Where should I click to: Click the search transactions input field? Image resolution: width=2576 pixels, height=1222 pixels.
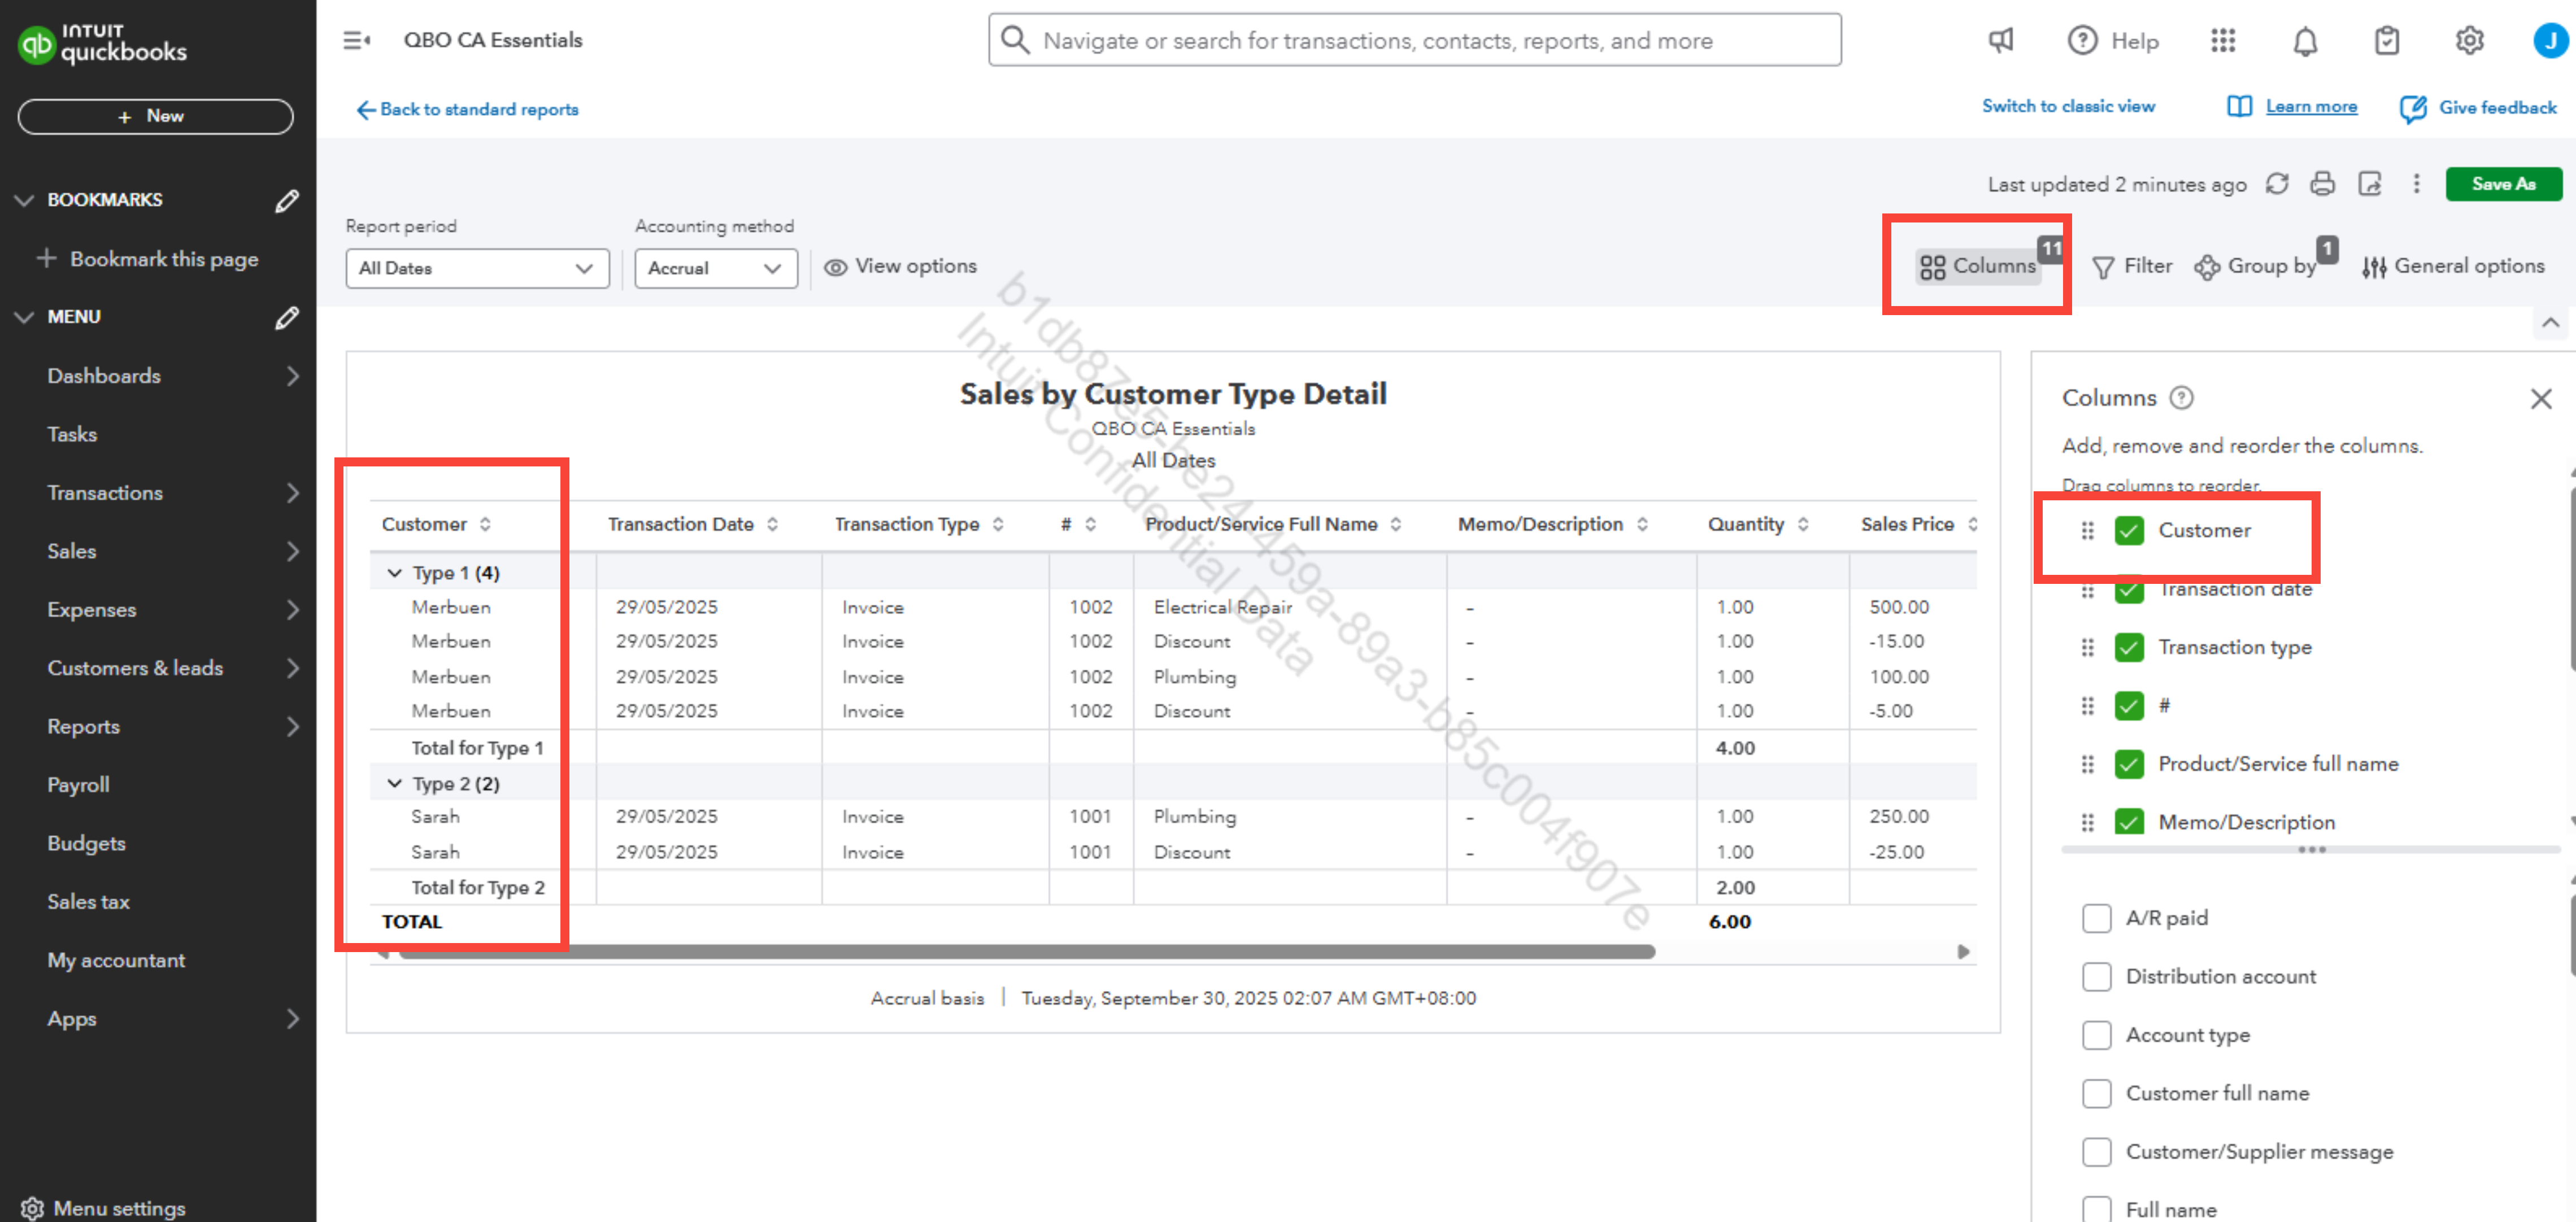1414,41
